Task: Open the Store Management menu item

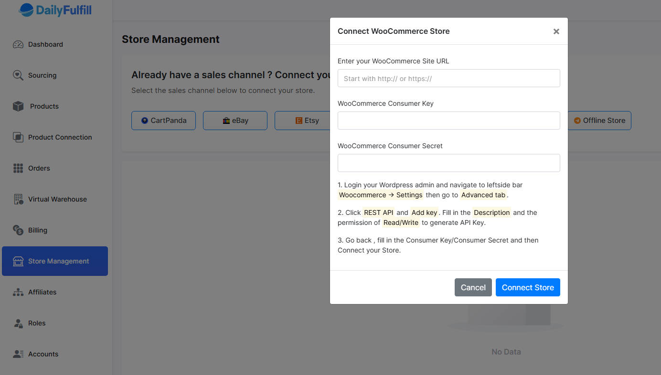Action: (x=55, y=261)
